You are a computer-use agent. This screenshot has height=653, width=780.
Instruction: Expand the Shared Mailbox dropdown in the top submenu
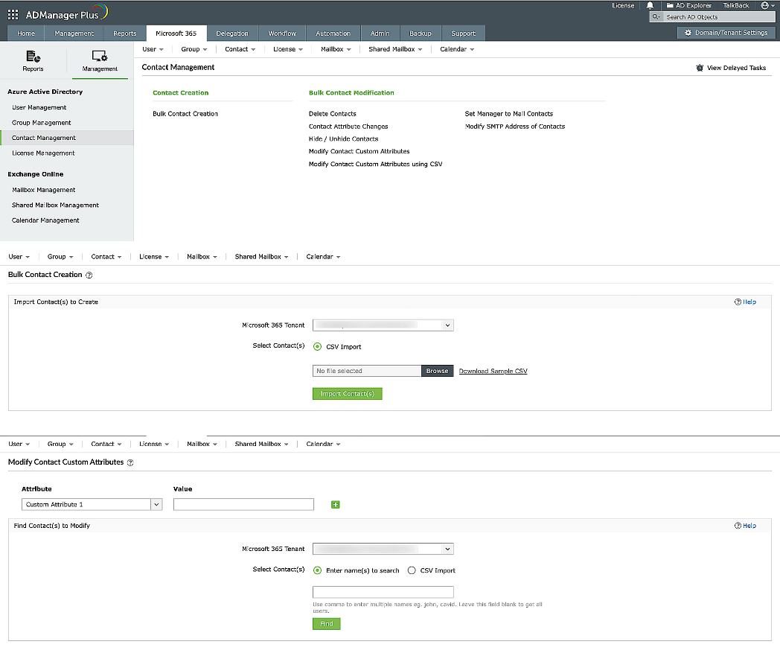click(x=395, y=49)
